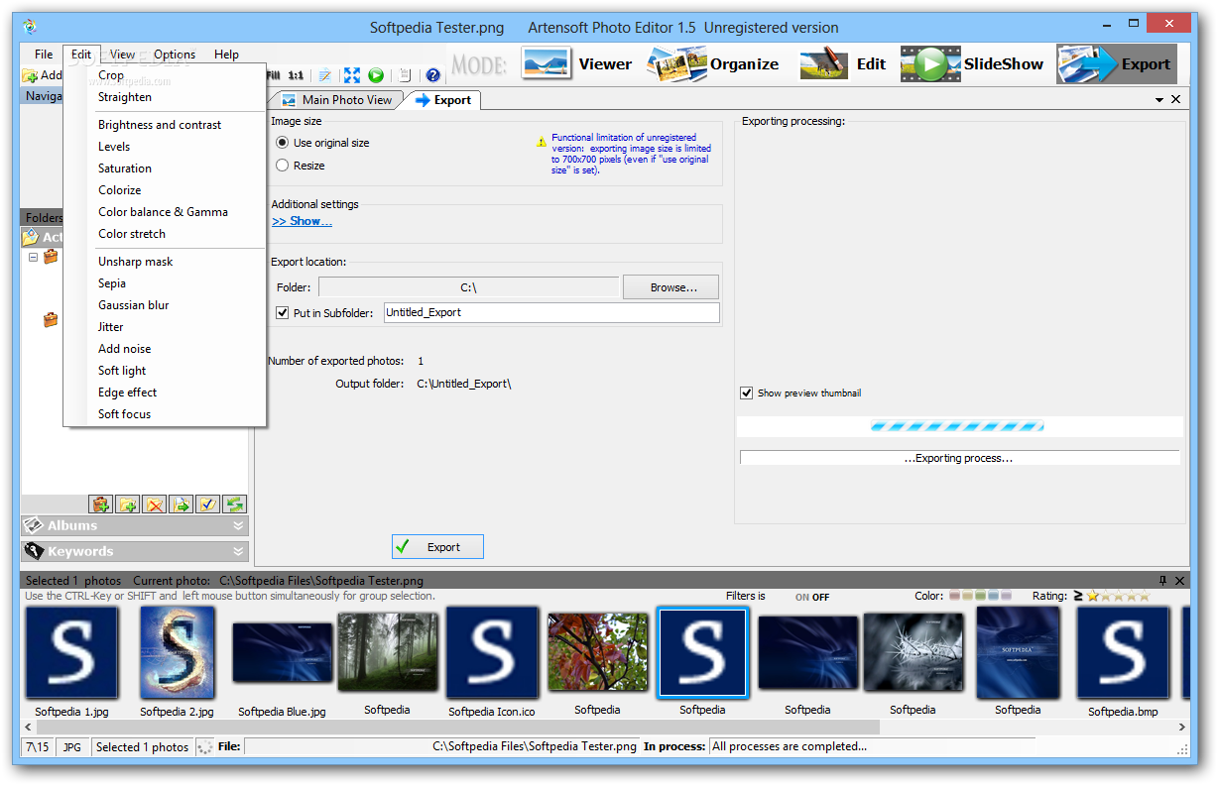Open the View menu
Image resolution: width=1218 pixels, height=785 pixels.
(123, 55)
